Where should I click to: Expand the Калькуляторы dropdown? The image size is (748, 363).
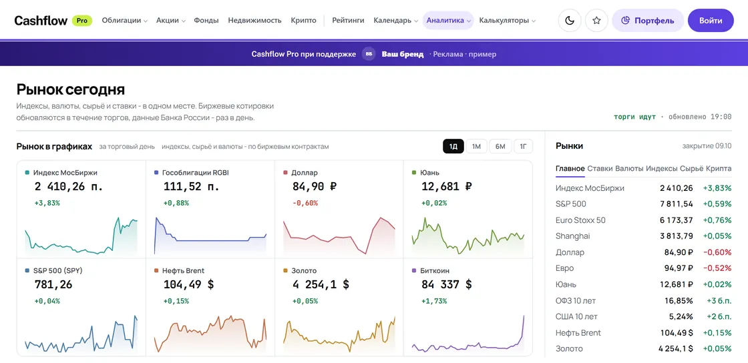point(508,21)
